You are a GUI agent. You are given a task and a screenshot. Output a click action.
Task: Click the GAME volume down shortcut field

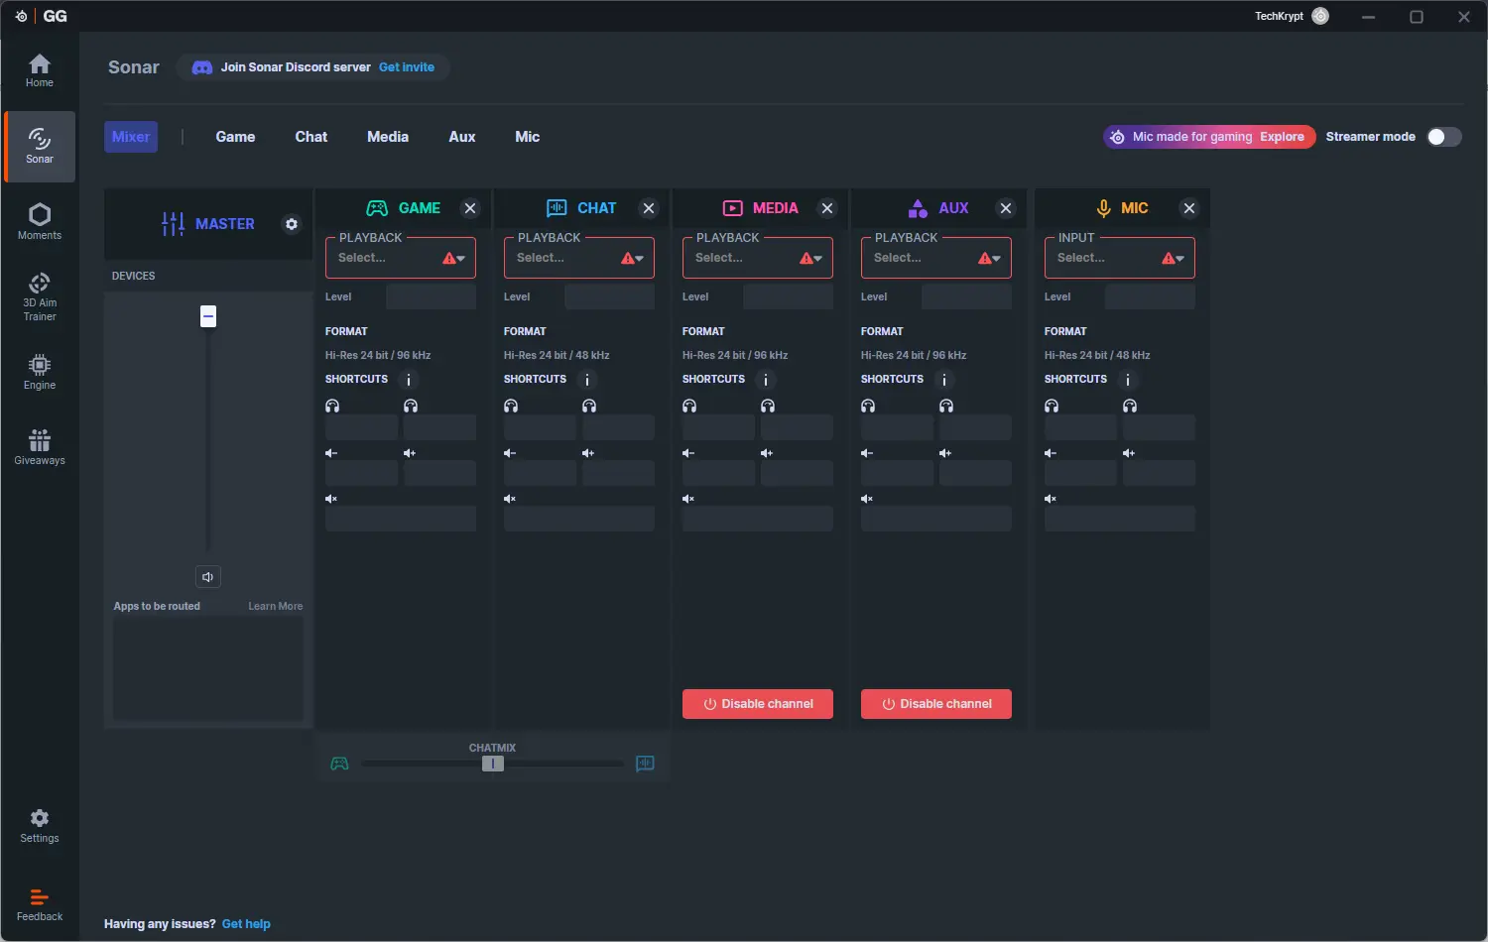pos(362,473)
